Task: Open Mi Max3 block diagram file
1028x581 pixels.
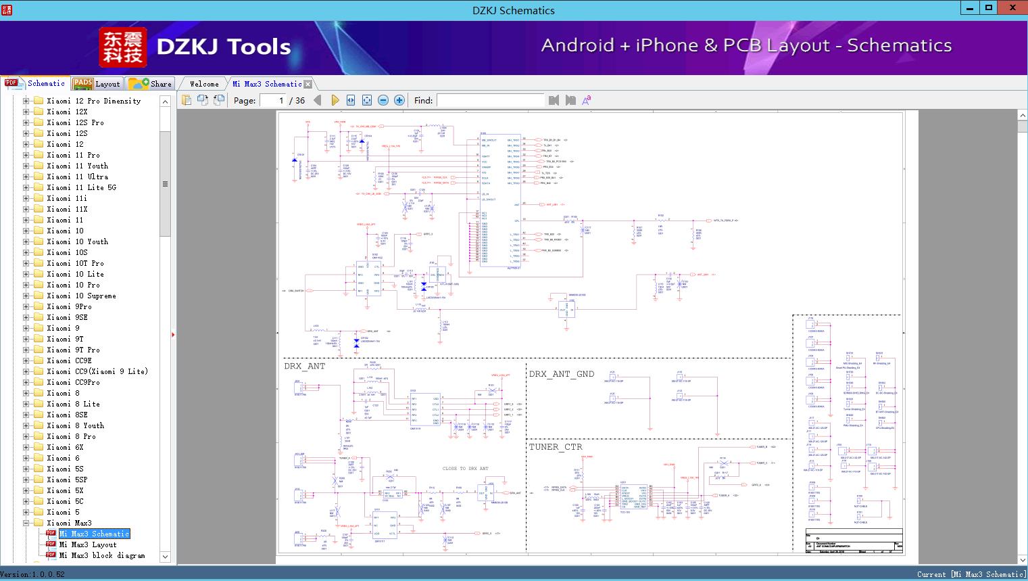Action: (x=101, y=555)
